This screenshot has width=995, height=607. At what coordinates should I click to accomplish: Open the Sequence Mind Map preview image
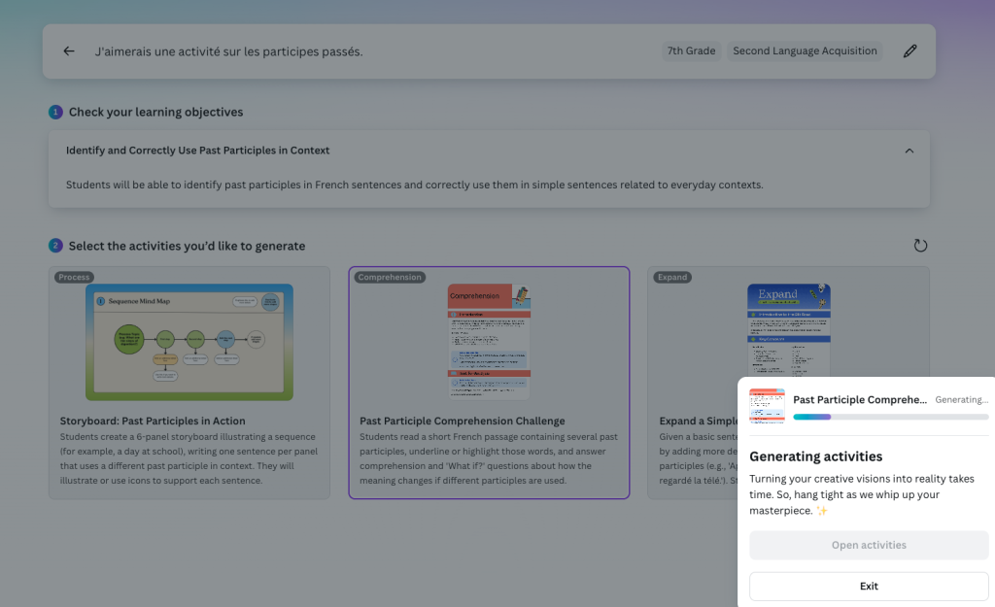[189, 341]
